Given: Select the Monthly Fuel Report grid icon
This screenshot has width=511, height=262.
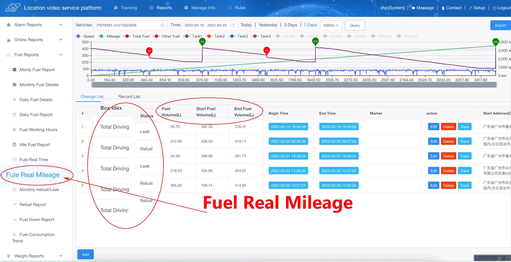Looking at the screenshot, I should (14, 69).
